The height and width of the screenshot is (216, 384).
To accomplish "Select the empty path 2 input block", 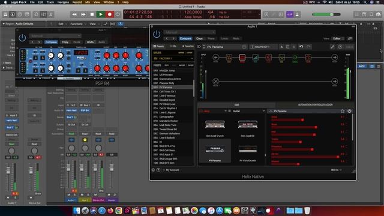I will point(215,81).
